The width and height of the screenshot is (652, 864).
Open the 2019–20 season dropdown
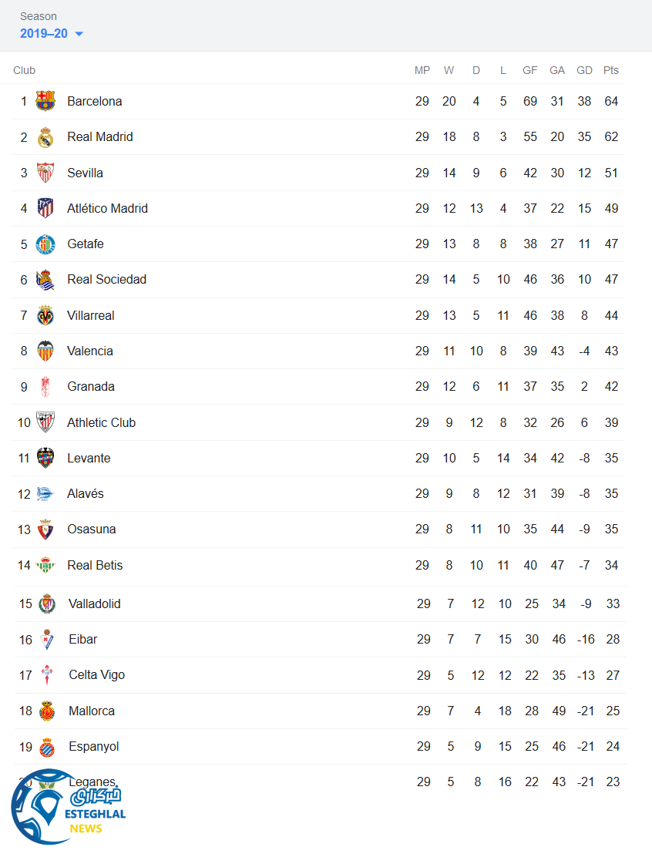coord(52,34)
